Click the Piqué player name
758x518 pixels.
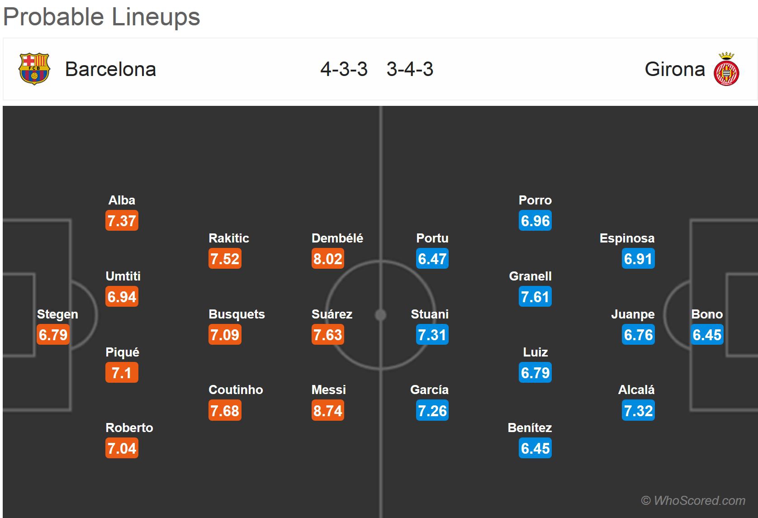pos(122,352)
